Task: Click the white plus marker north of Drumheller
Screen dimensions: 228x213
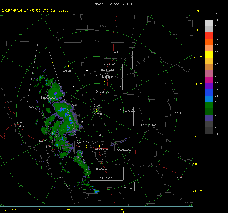Action: [x=143, y=102]
